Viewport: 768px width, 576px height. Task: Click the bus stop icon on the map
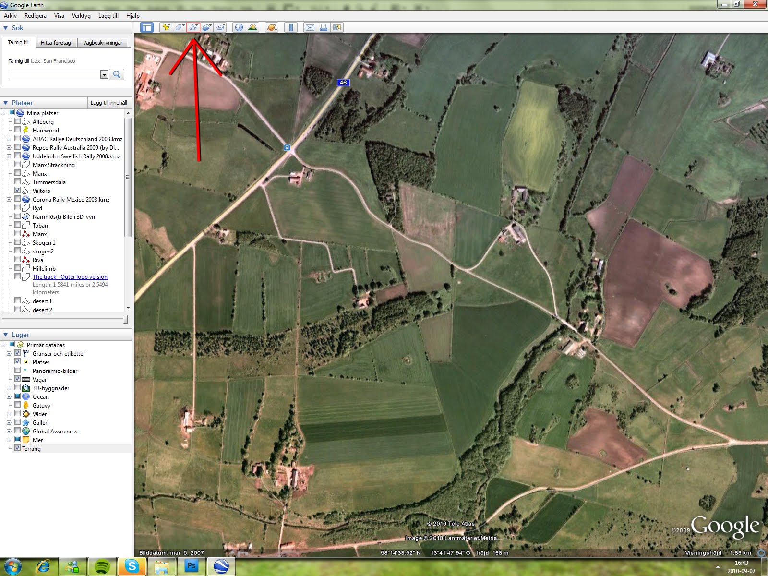click(x=287, y=147)
